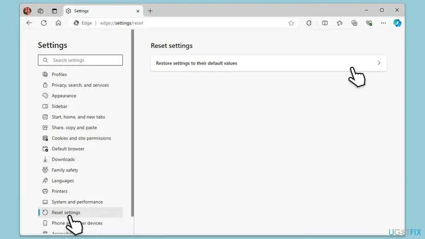Open System and performance section

tap(80, 202)
